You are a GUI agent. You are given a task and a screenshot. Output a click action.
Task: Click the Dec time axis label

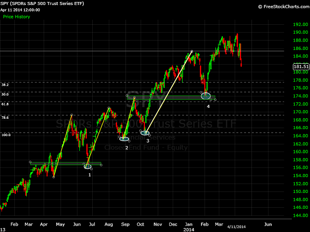(173, 224)
